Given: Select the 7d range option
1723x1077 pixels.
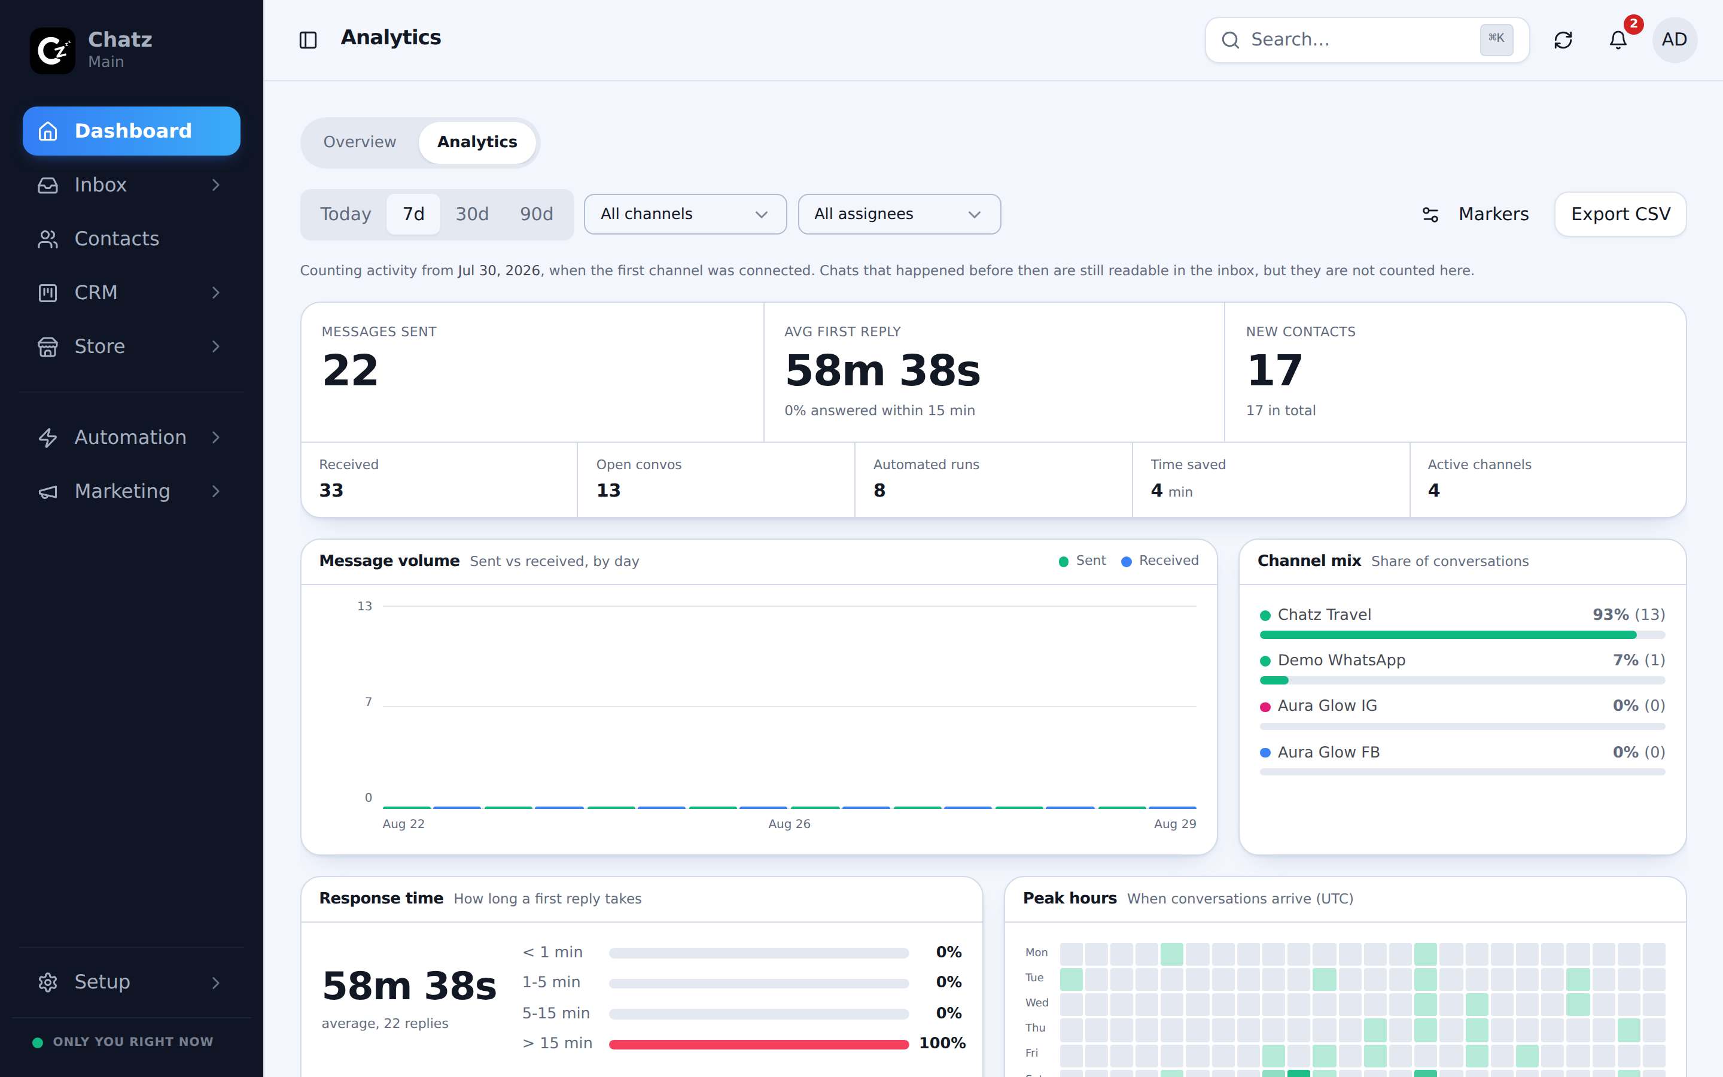Looking at the screenshot, I should 413,214.
